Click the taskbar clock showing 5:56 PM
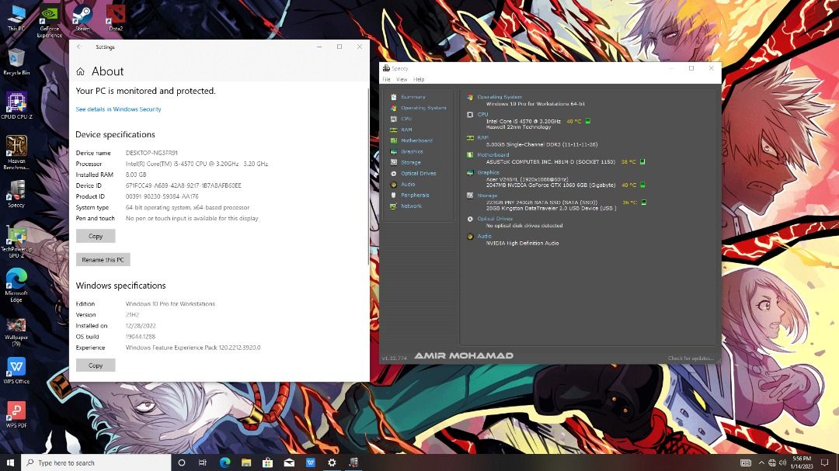 tap(802, 462)
